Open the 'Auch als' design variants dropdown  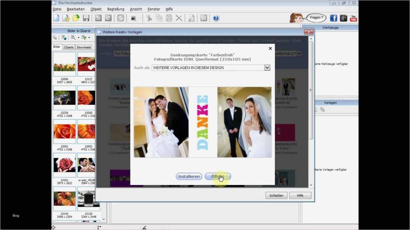(267, 67)
